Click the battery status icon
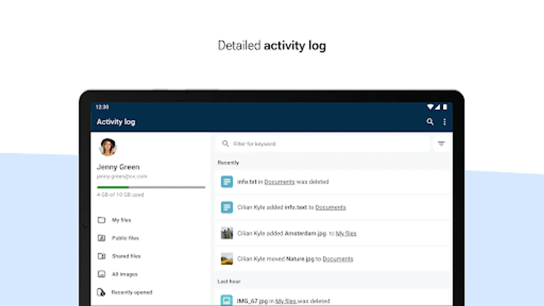The width and height of the screenshot is (544, 306). (x=445, y=107)
